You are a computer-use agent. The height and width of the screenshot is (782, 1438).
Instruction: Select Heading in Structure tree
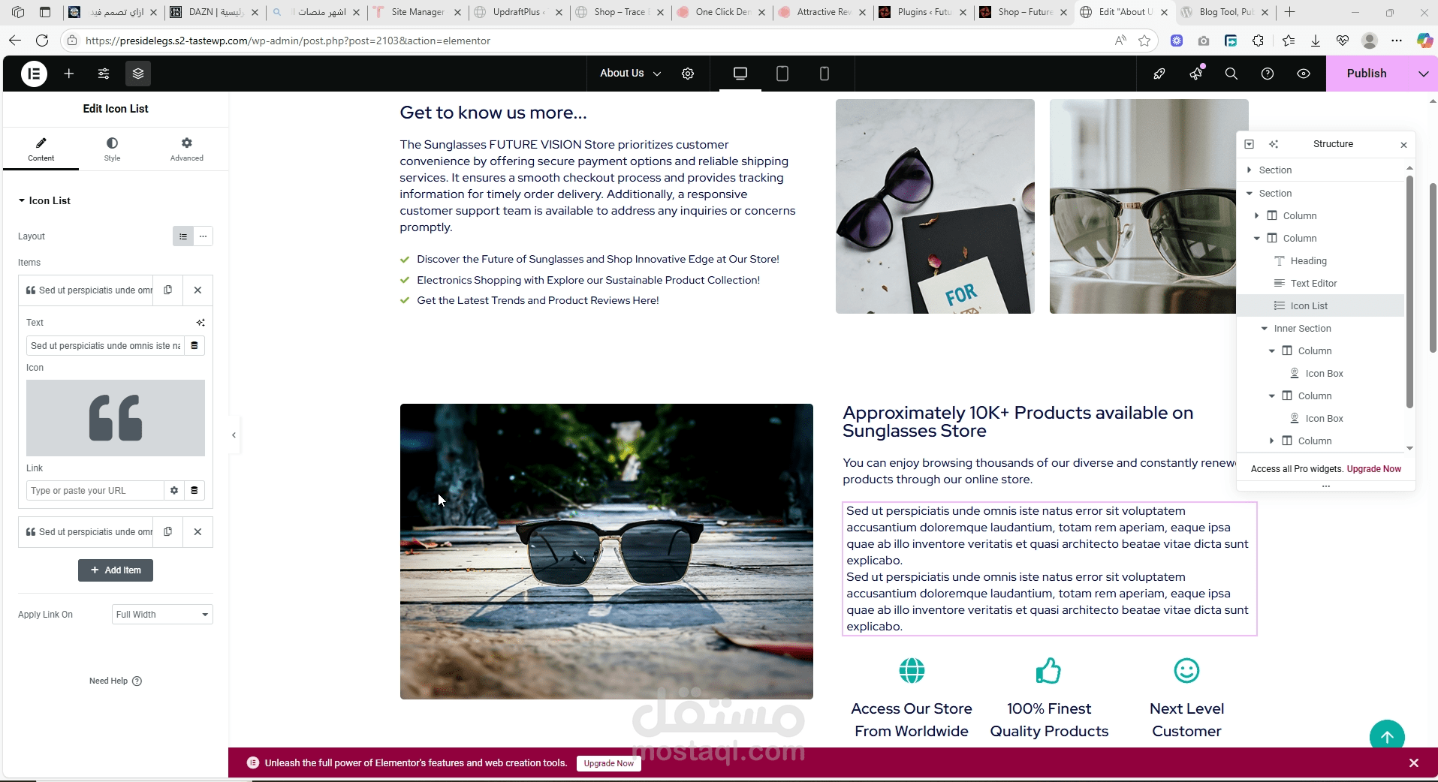(1308, 261)
